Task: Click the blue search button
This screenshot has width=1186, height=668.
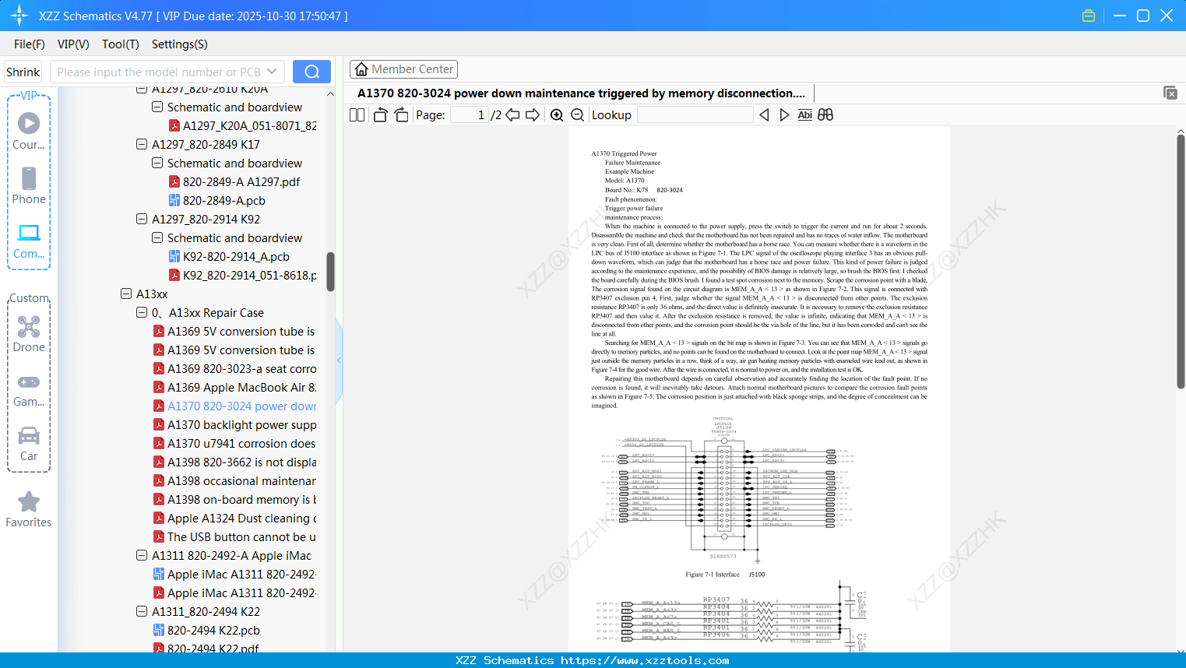Action: pyautogui.click(x=311, y=72)
